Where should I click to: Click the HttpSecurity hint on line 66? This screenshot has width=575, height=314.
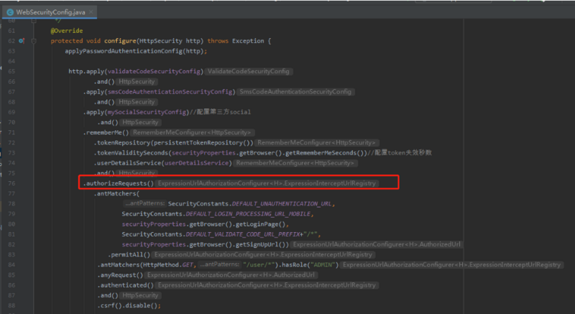[x=137, y=82]
